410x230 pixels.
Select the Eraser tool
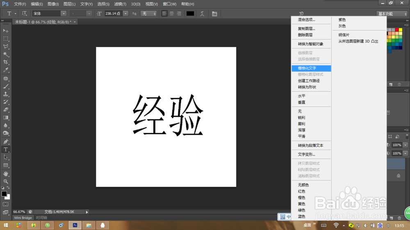6,110
